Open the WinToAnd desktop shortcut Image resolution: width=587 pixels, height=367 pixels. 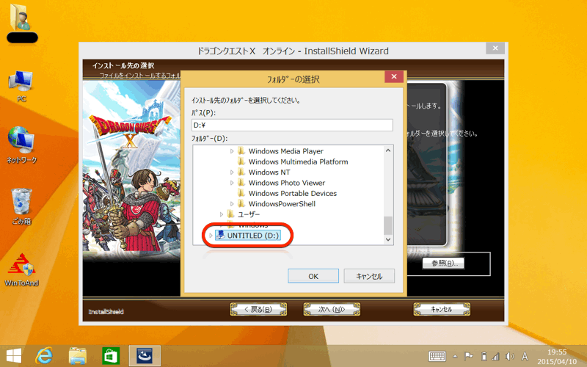[x=21, y=269]
